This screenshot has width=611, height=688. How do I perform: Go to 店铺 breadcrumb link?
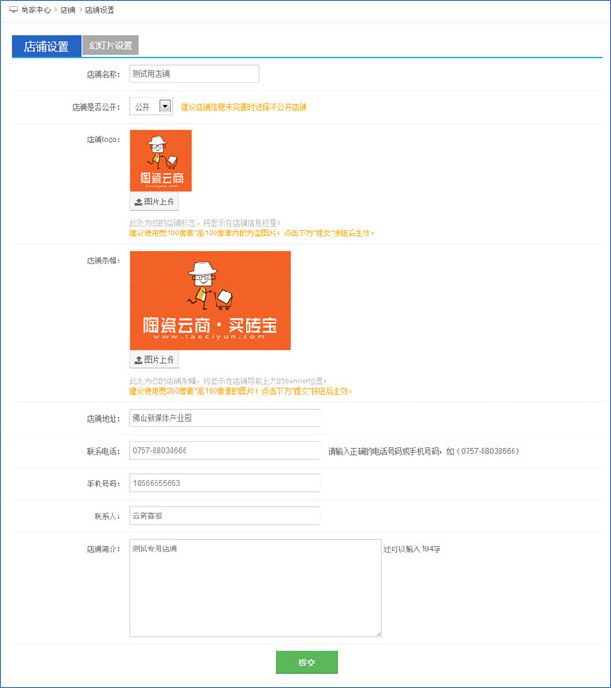(68, 9)
